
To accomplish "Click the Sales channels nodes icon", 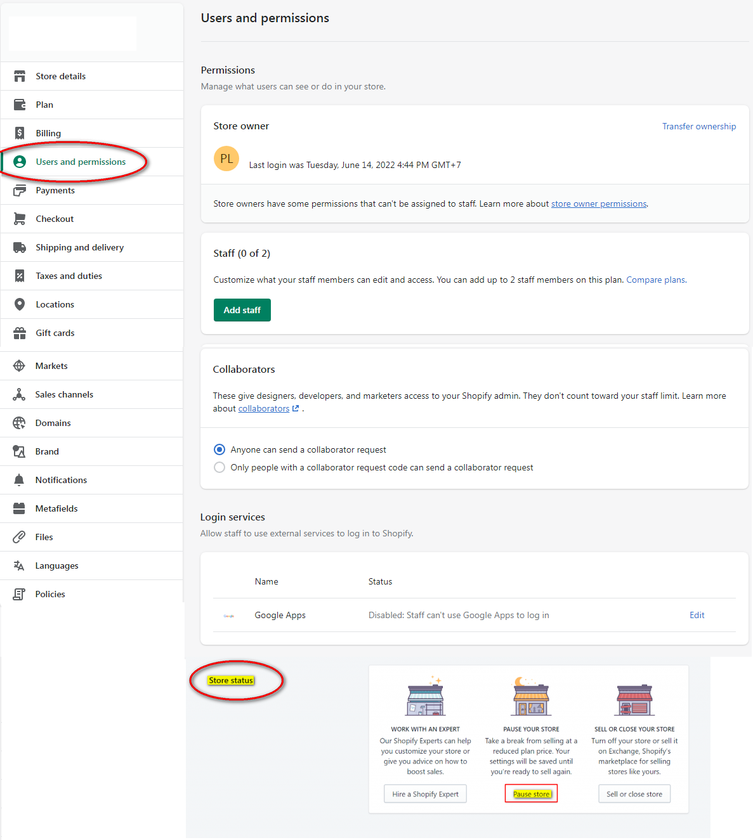I will (19, 394).
